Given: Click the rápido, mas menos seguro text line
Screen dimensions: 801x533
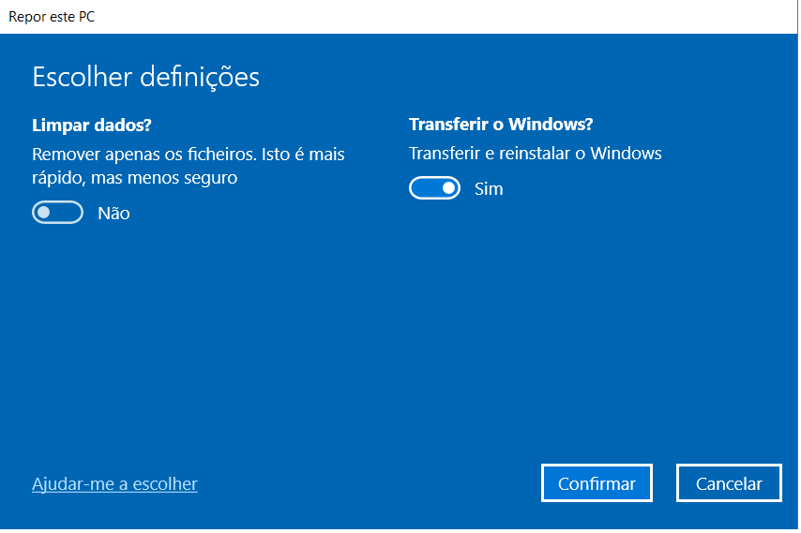Looking at the screenshot, I should click(x=134, y=178).
